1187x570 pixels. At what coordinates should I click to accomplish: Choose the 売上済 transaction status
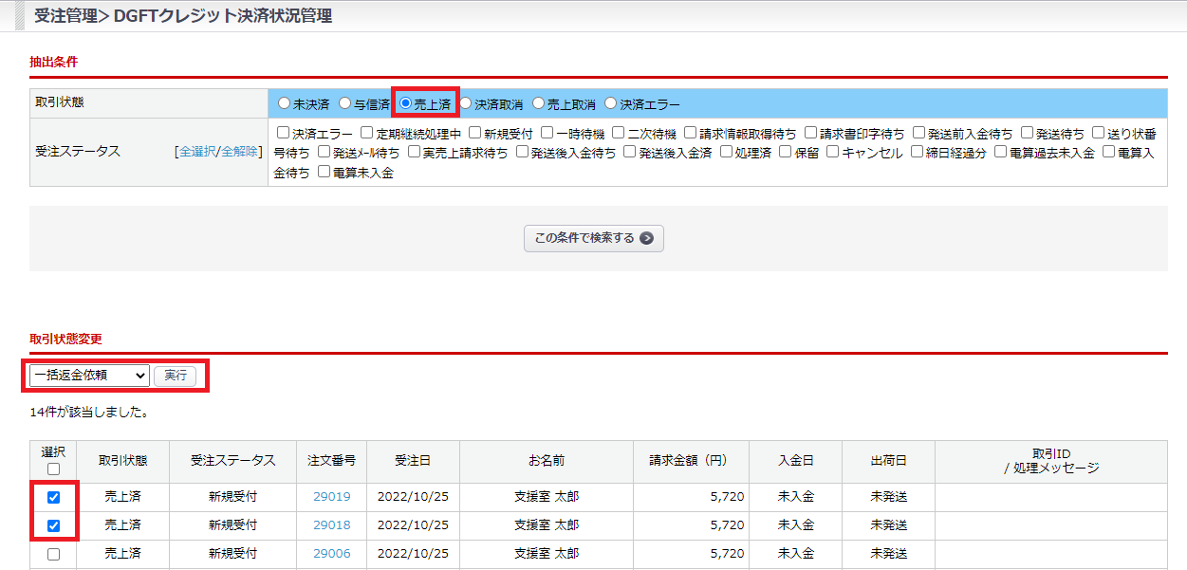pos(406,103)
